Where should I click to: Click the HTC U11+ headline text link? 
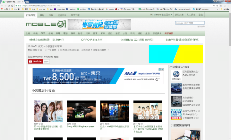(x=69, y=50)
